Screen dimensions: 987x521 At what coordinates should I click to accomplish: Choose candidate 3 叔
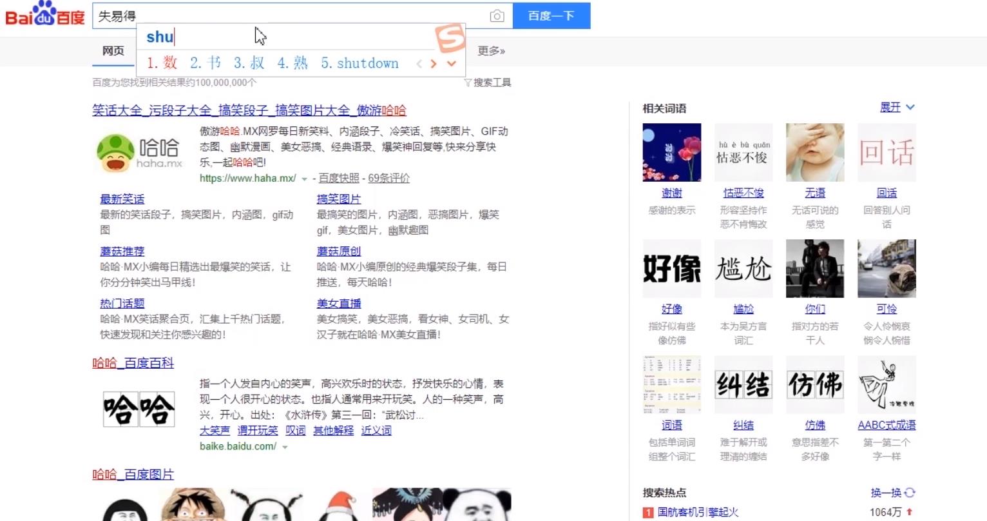click(x=249, y=63)
